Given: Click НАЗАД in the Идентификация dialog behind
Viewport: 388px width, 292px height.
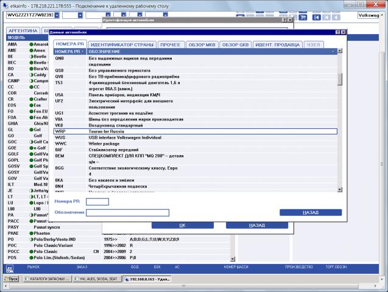Looking at the screenshot, I should pos(257,225).
